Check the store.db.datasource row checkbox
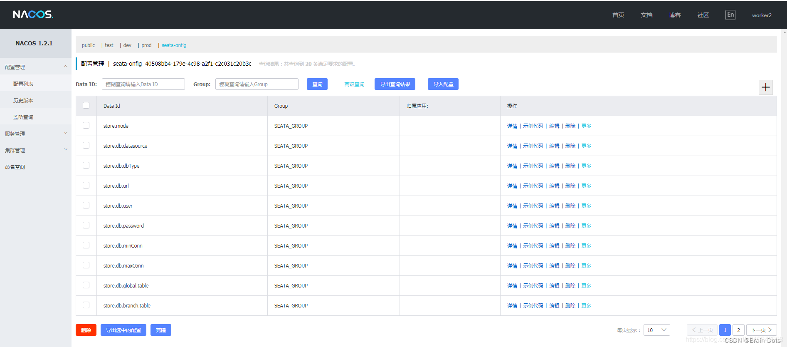 (x=86, y=145)
